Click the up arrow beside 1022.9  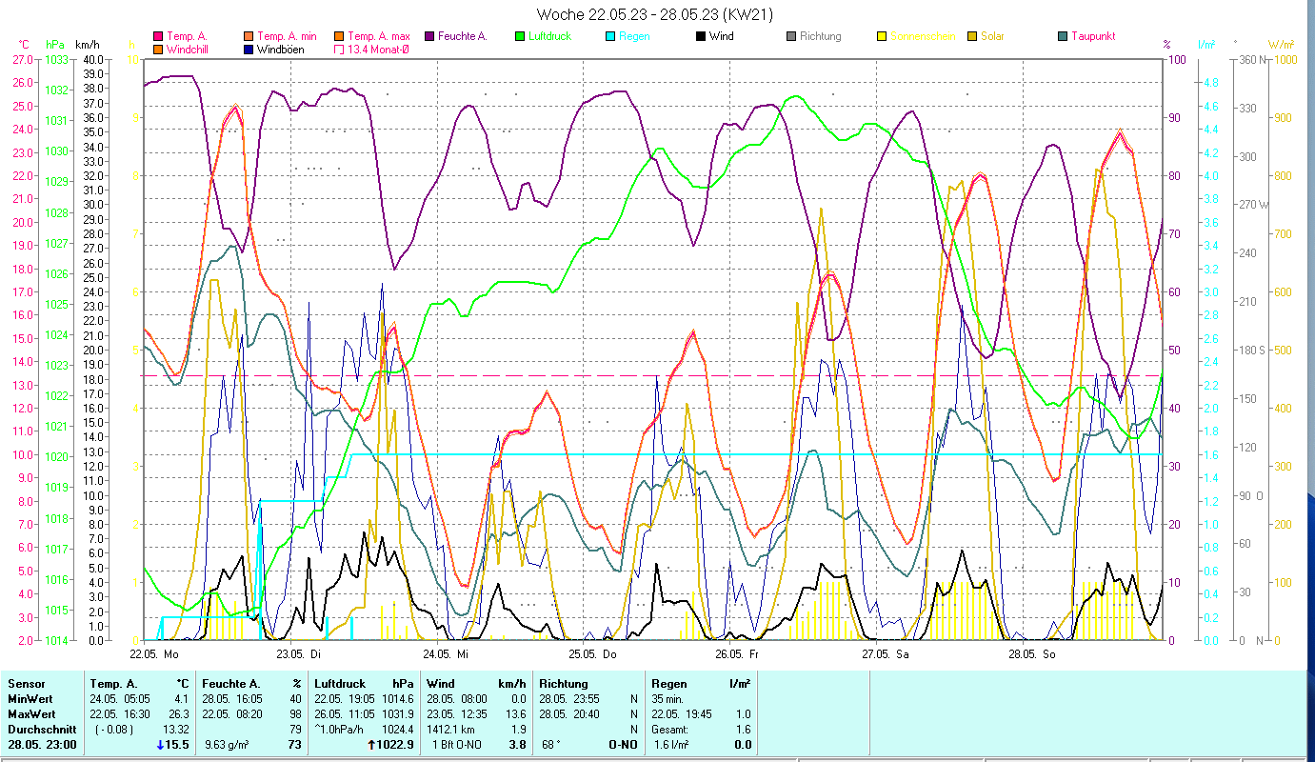pyautogui.click(x=369, y=744)
